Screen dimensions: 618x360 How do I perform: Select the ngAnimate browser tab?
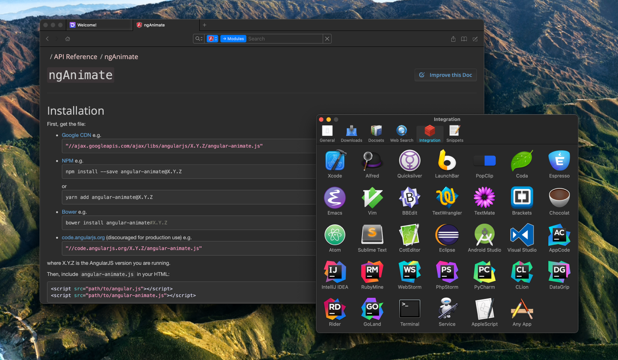click(166, 25)
